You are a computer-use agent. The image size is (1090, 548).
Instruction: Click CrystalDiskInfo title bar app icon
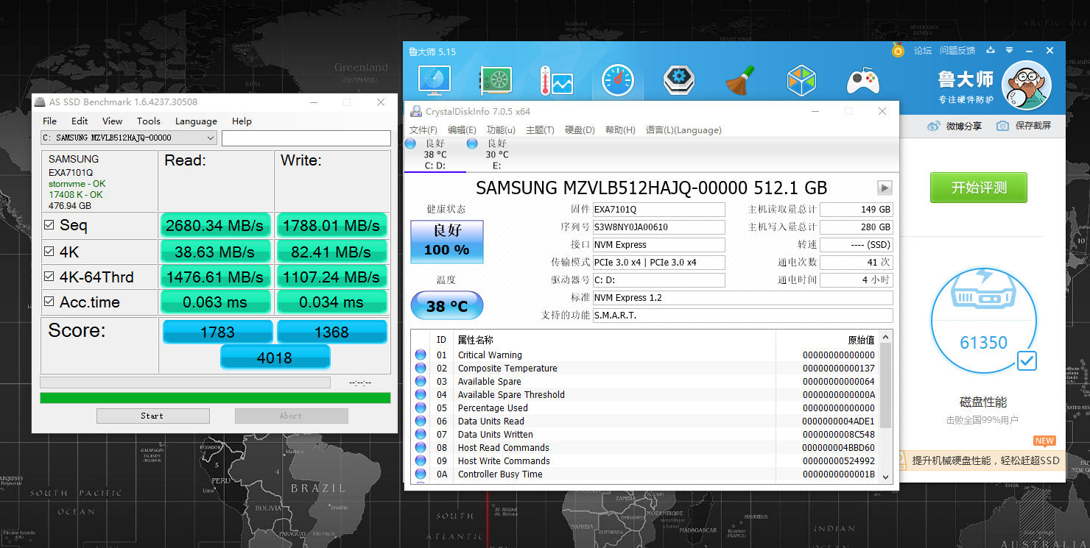416,111
